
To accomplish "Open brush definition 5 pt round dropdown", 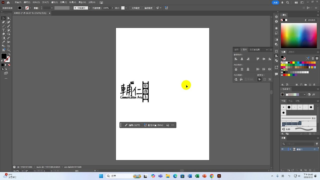I will tap(89, 8).
